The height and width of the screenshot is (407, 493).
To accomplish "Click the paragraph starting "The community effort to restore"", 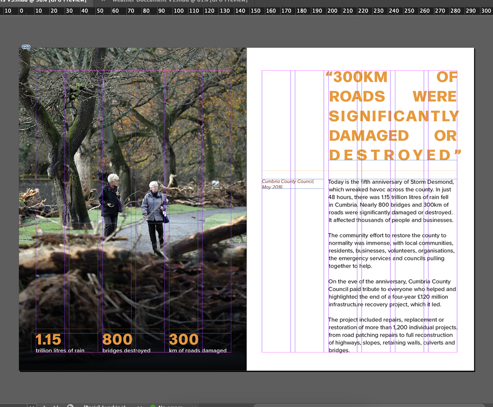I will [391, 250].
